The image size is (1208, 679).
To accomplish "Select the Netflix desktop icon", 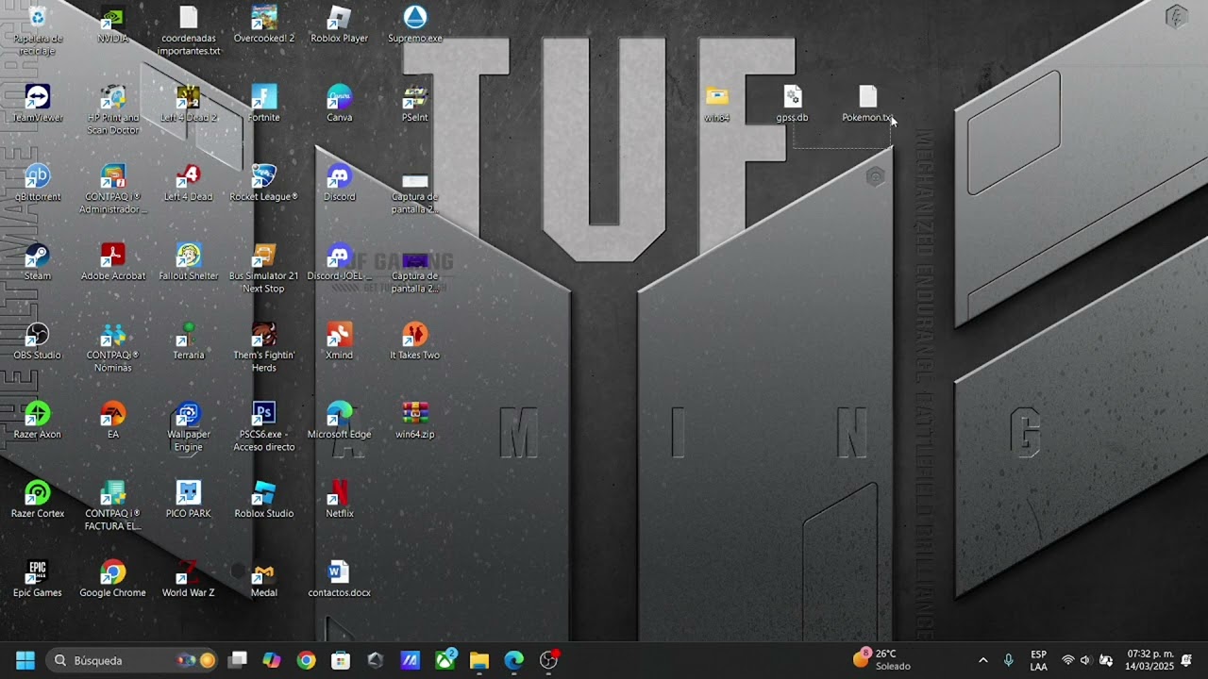I will tap(340, 500).
